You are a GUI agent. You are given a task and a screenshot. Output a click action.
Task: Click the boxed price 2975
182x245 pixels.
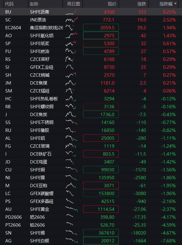(x=101, y=36)
